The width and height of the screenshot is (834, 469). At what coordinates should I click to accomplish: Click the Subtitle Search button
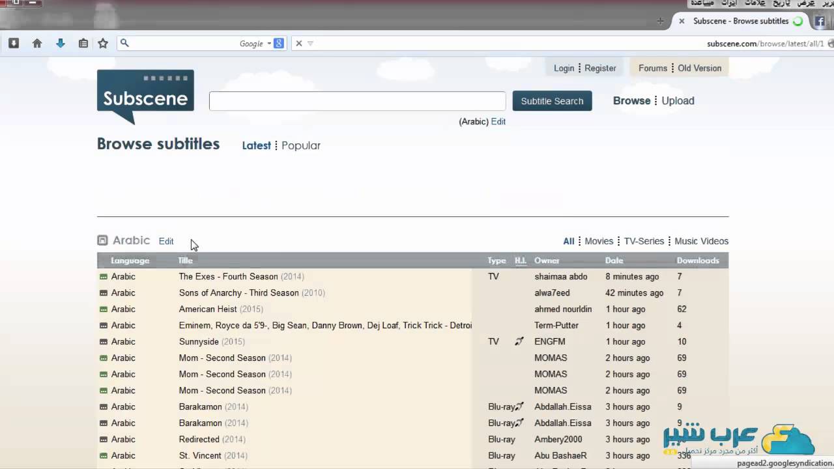[552, 101]
